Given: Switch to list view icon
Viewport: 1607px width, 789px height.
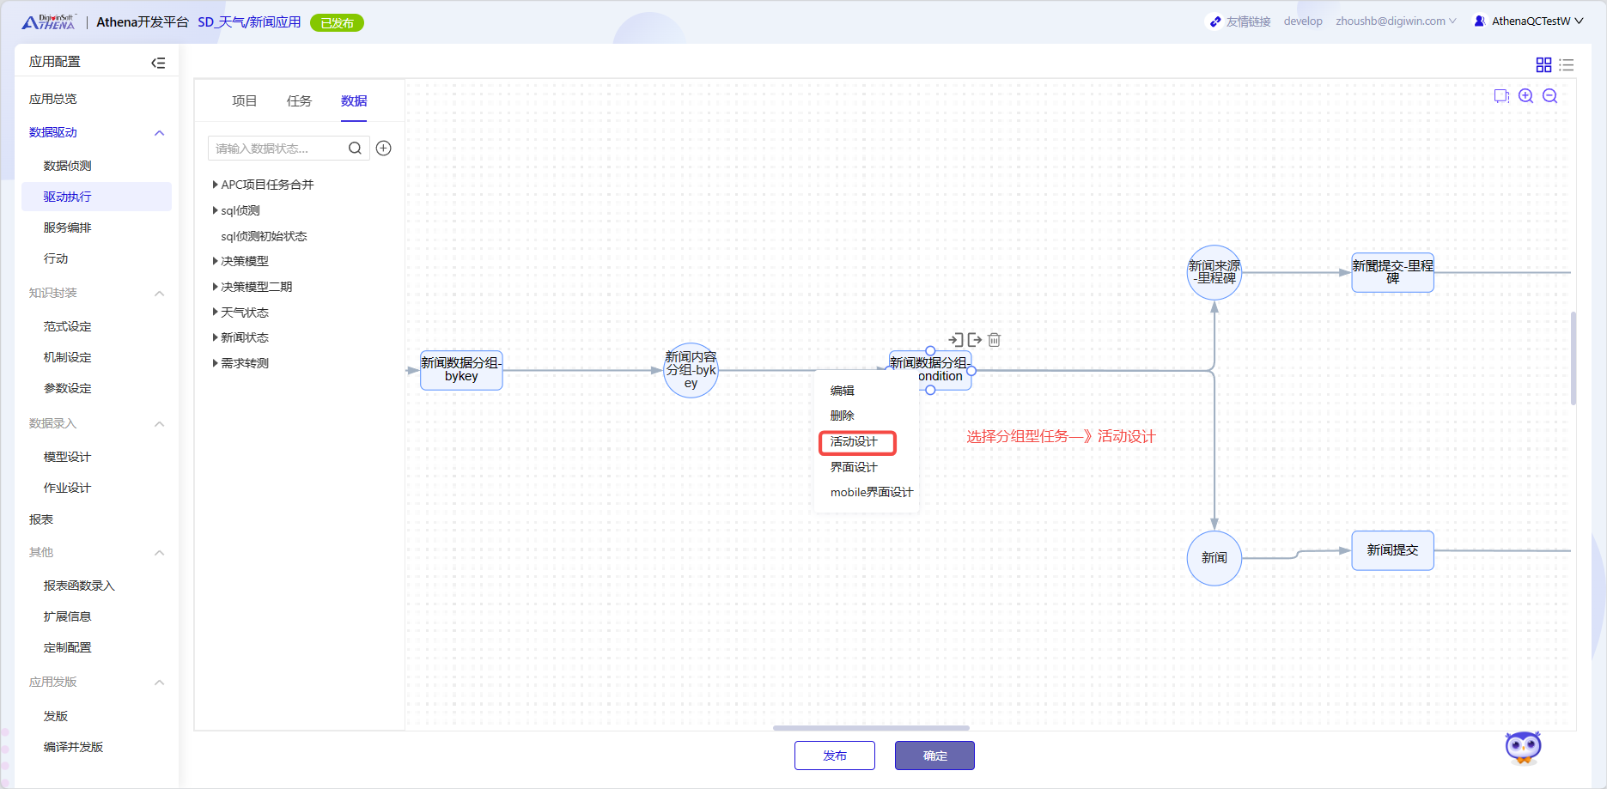Looking at the screenshot, I should pos(1567,64).
